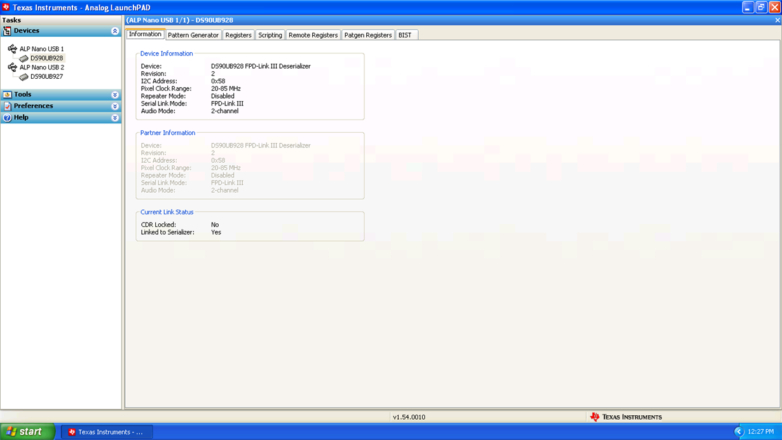This screenshot has height=440, width=782.
Task: Click the Serial Link Mode value FPD-Link III
Action: point(227,104)
